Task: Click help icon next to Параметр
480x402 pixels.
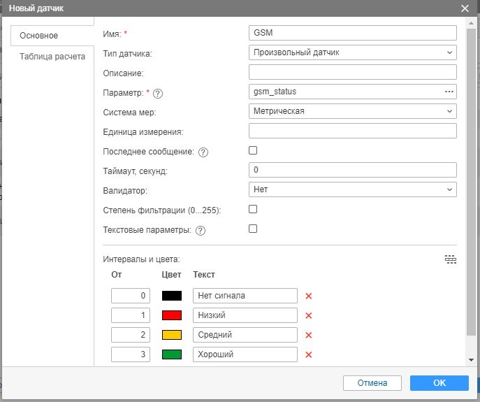Action: (x=158, y=93)
